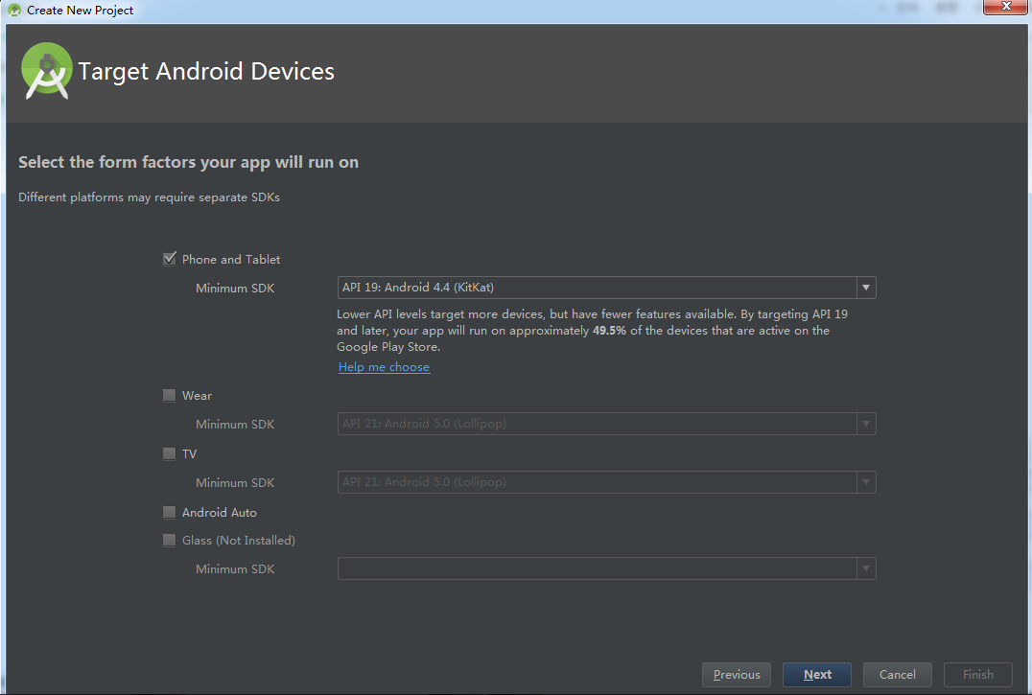Expand the TV Minimum SDK dropdown
Viewport: 1032px width, 695px height.
(x=866, y=482)
